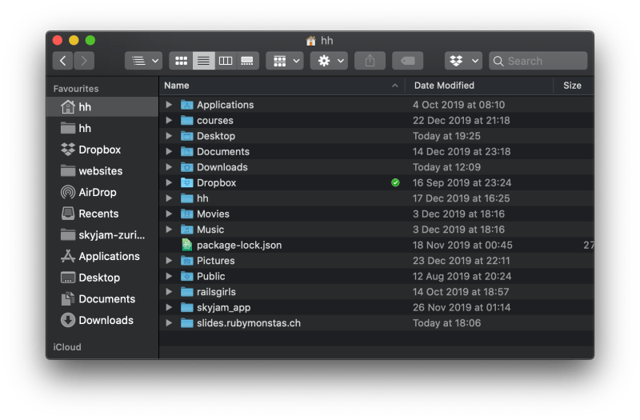
Task: Select the Applications folder icon in list
Action: (187, 105)
